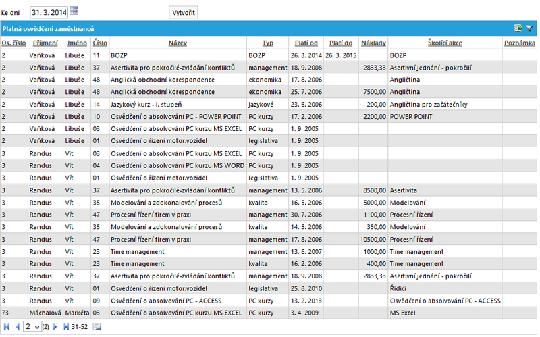Select Angličtina pro začátečníky cell
Image resolution: width=540 pixels, height=337 pixels.
[x=445, y=105]
